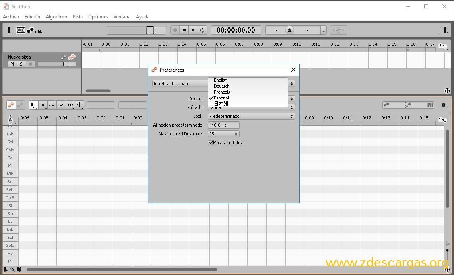Viewport: 454px width, 275px height.
Task: Activate note edit mode orange blob button
Action: coord(11,105)
